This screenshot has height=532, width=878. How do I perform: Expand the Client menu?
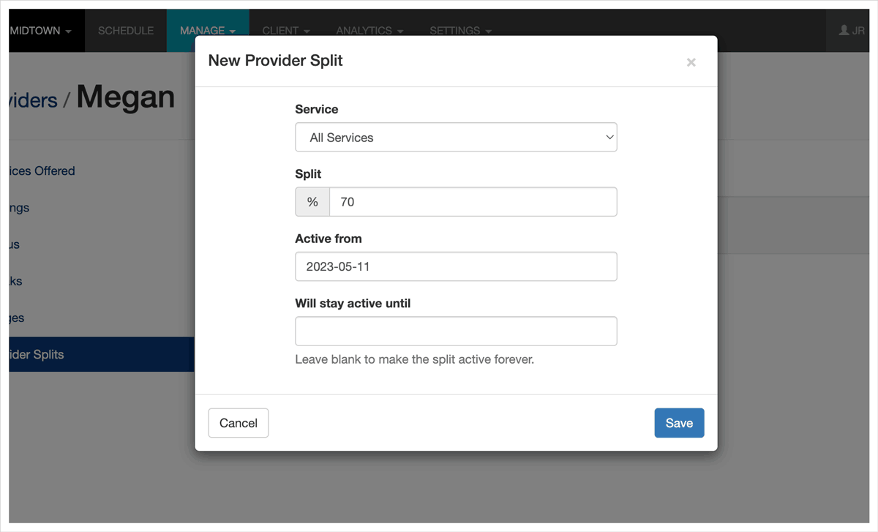[286, 31]
